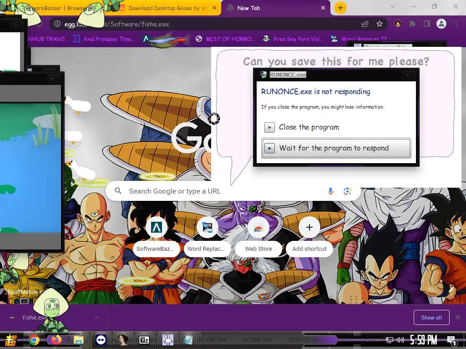Click the RUNONCE.exe title bar icon

coord(263,75)
